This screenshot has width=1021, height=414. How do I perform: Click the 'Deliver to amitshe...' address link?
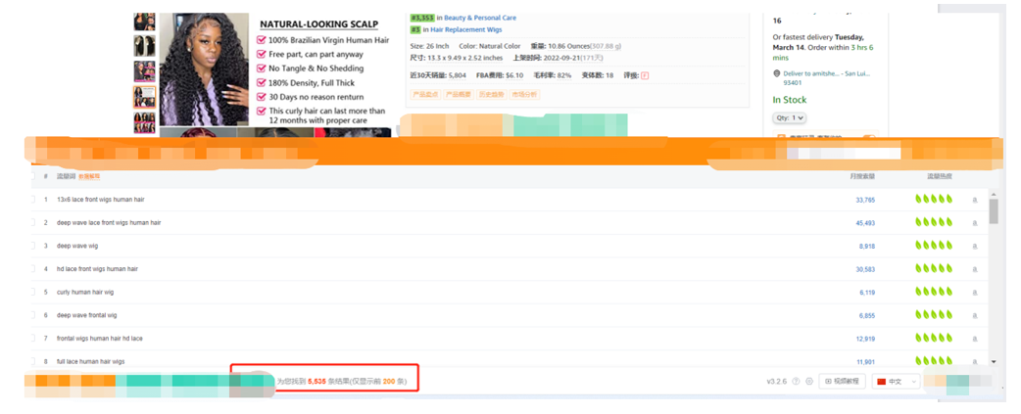pyautogui.click(x=827, y=78)
